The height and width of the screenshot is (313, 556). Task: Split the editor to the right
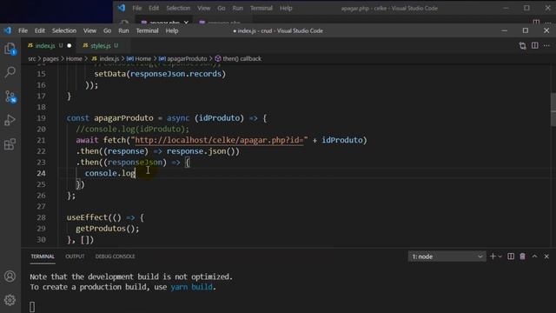535,45
